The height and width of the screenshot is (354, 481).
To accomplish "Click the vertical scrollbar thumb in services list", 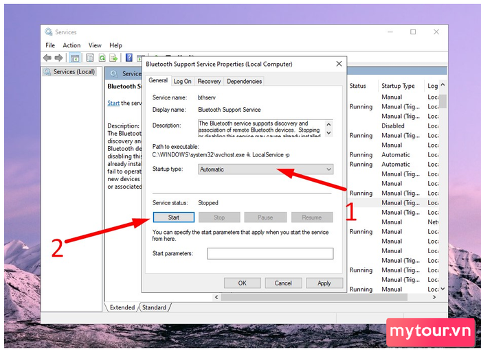I will [443, 101].
